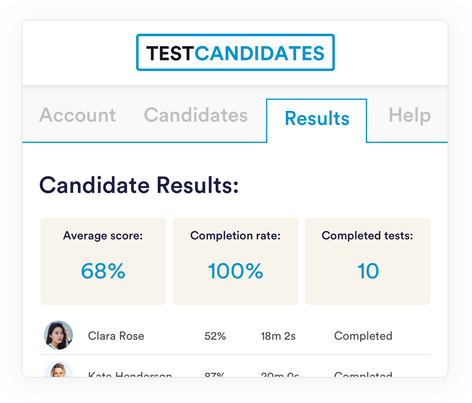Click Kate Henderson's Completed status
Image resolution: width=472 pixels, height=403 pixels.
pyautogui.click(x=363, y=374)
